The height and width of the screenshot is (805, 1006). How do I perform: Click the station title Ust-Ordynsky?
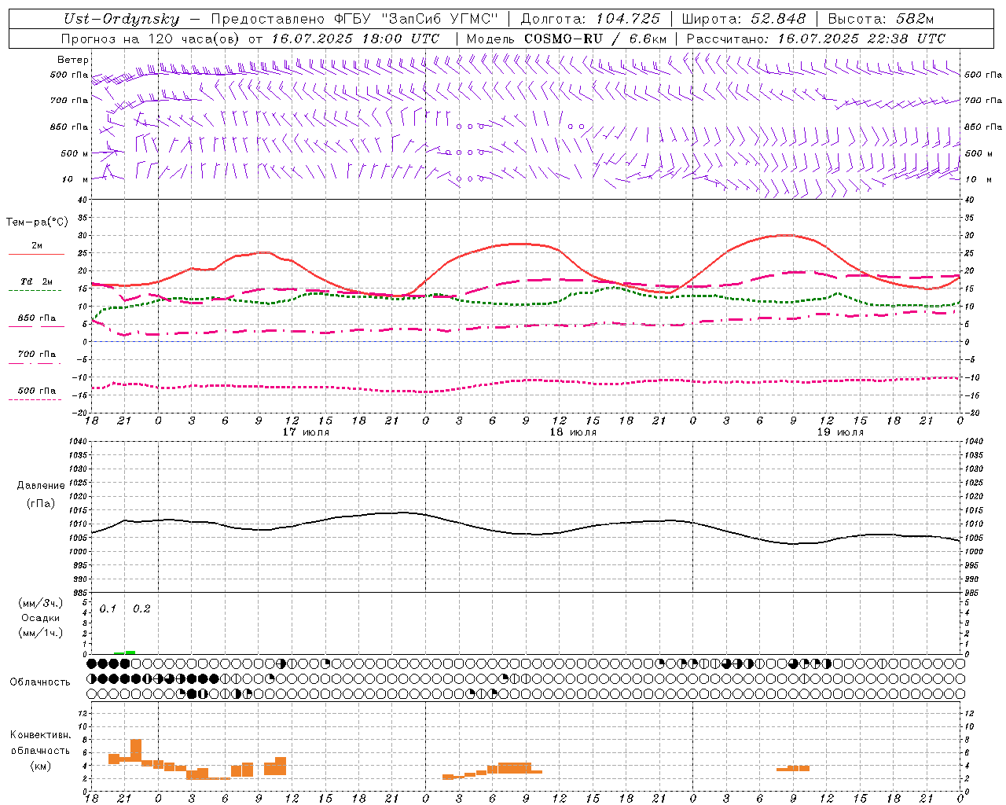tap(122, 19)
